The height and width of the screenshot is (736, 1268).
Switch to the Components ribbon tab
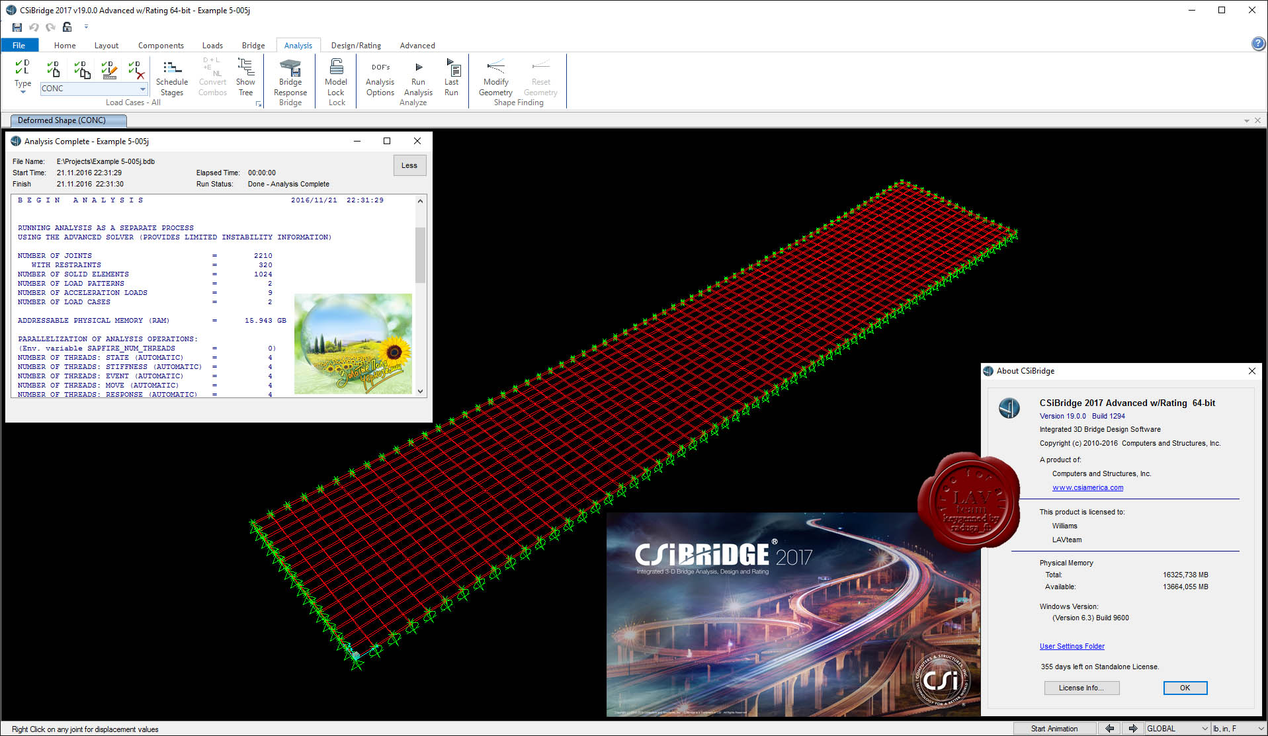click(161, 45)
